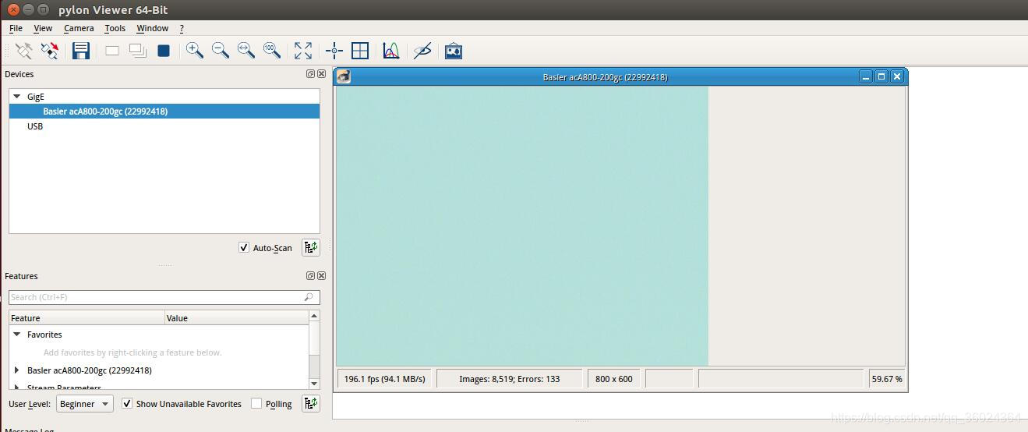Select Basler acA800-200gc in Devices list
The height and width of the screenshot is (432, 1028).
pyautogui.click(x=164, y=112)
